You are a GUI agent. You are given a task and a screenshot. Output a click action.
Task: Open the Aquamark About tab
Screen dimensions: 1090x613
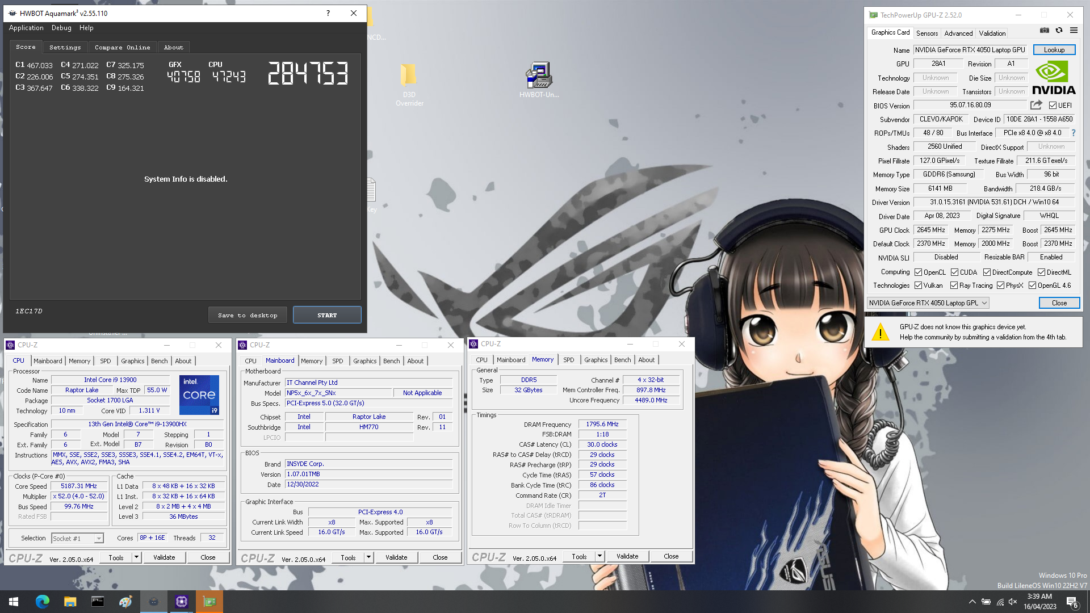click(x=173, y=48)
